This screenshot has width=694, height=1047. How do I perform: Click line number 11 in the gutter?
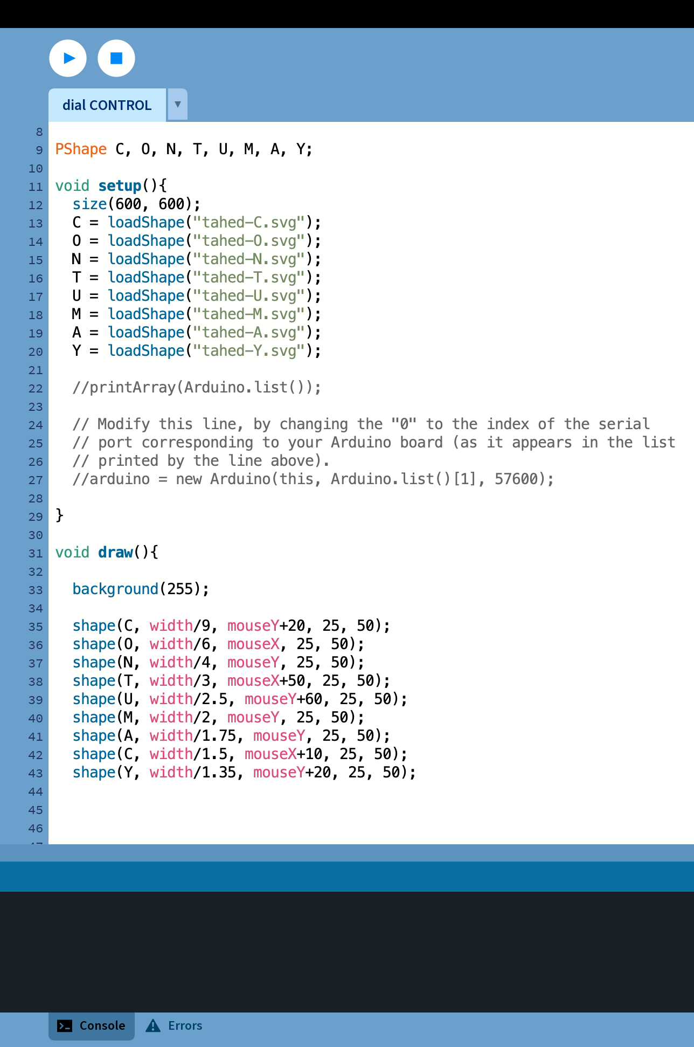[x=36, y=187]
